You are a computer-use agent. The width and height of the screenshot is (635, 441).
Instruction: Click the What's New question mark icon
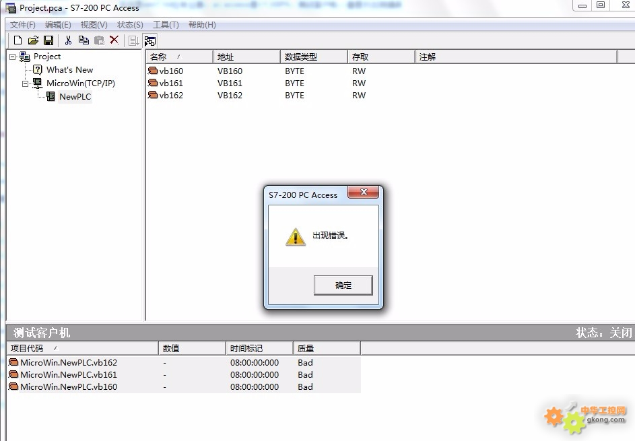[x=37, y=70]
